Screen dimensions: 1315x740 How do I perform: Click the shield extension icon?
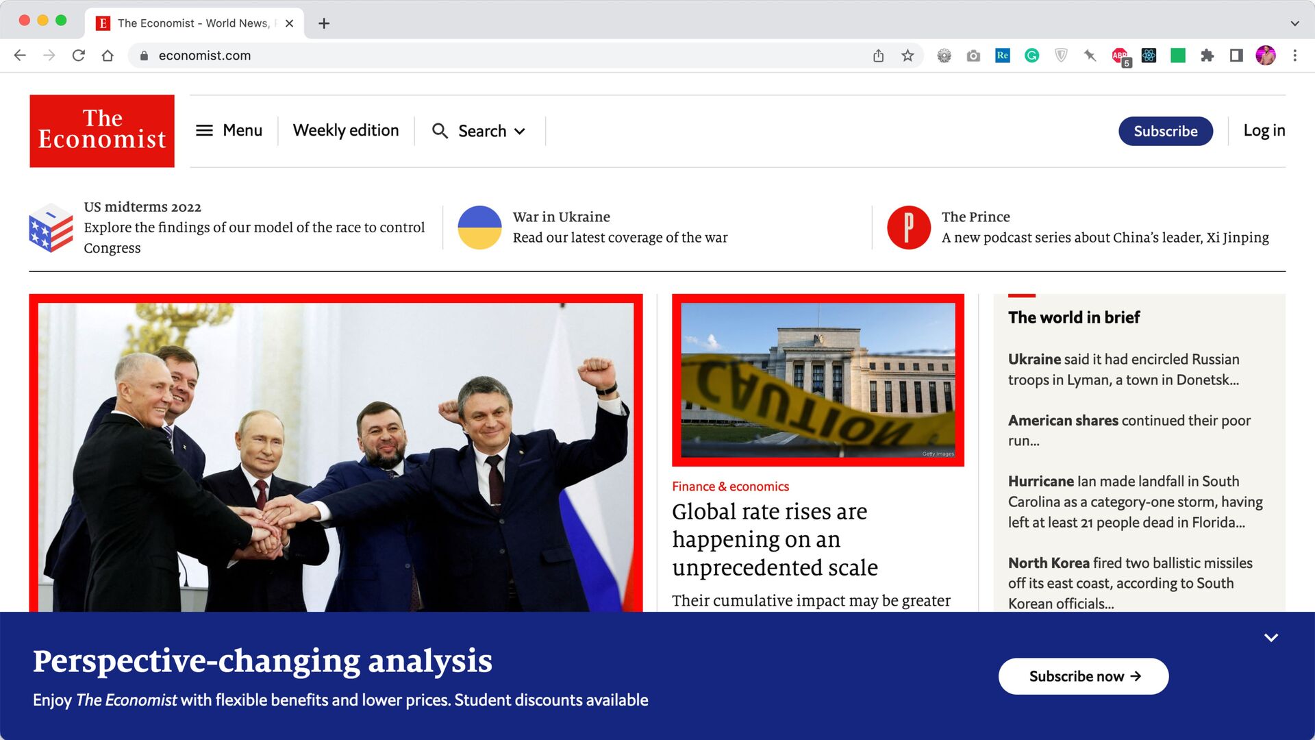point(1061,56)
